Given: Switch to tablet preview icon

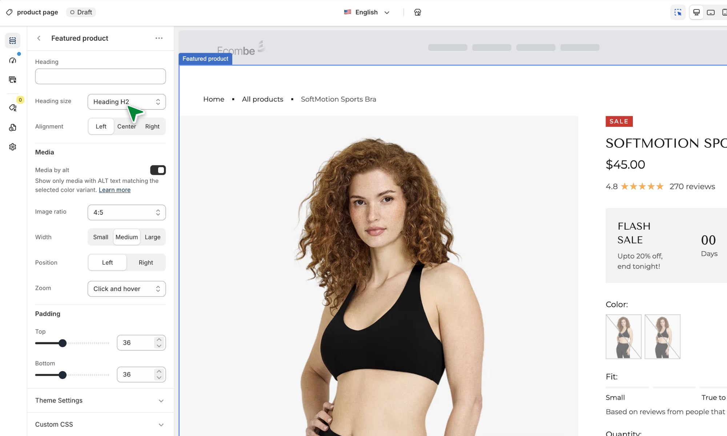Looking at the screenshot, I should [711, 12].
